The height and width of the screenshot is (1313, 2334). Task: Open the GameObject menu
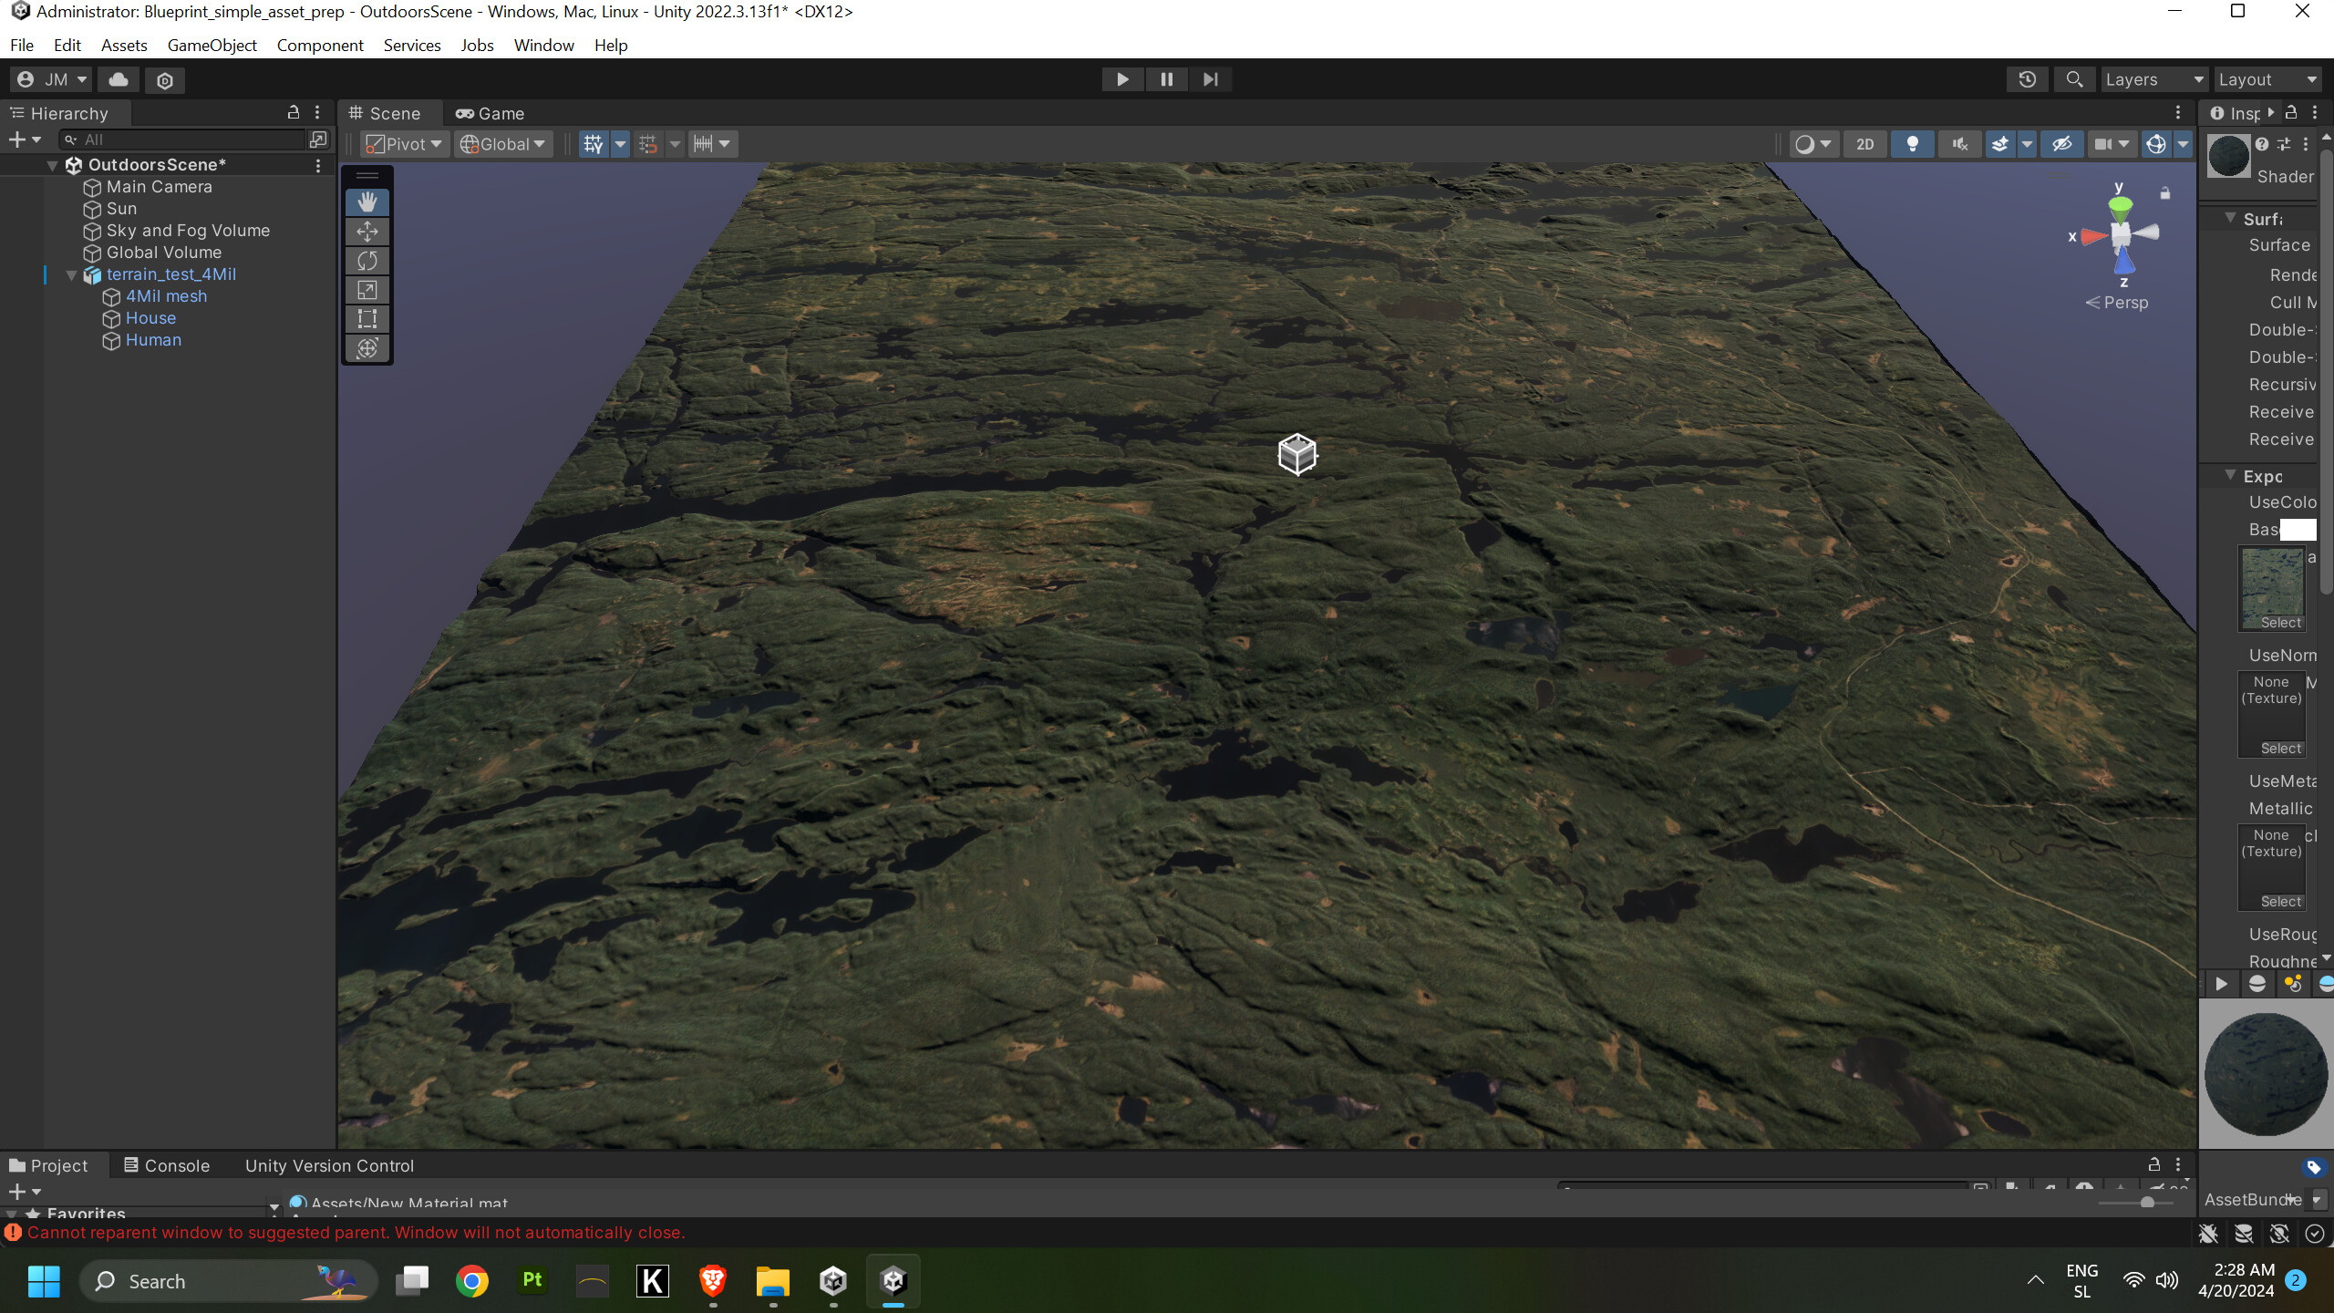click(212, 46)
